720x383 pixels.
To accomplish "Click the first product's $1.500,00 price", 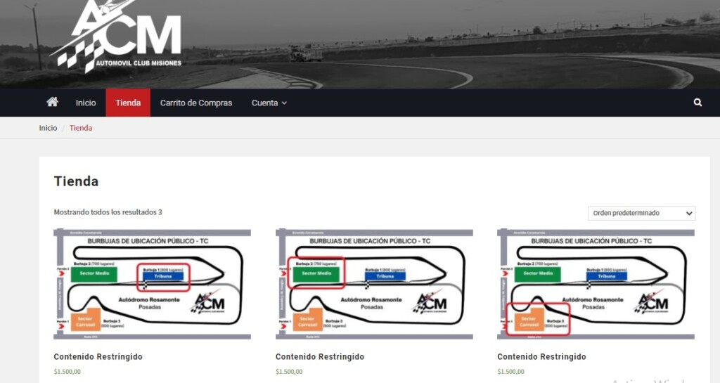I will tap(67, 372).
